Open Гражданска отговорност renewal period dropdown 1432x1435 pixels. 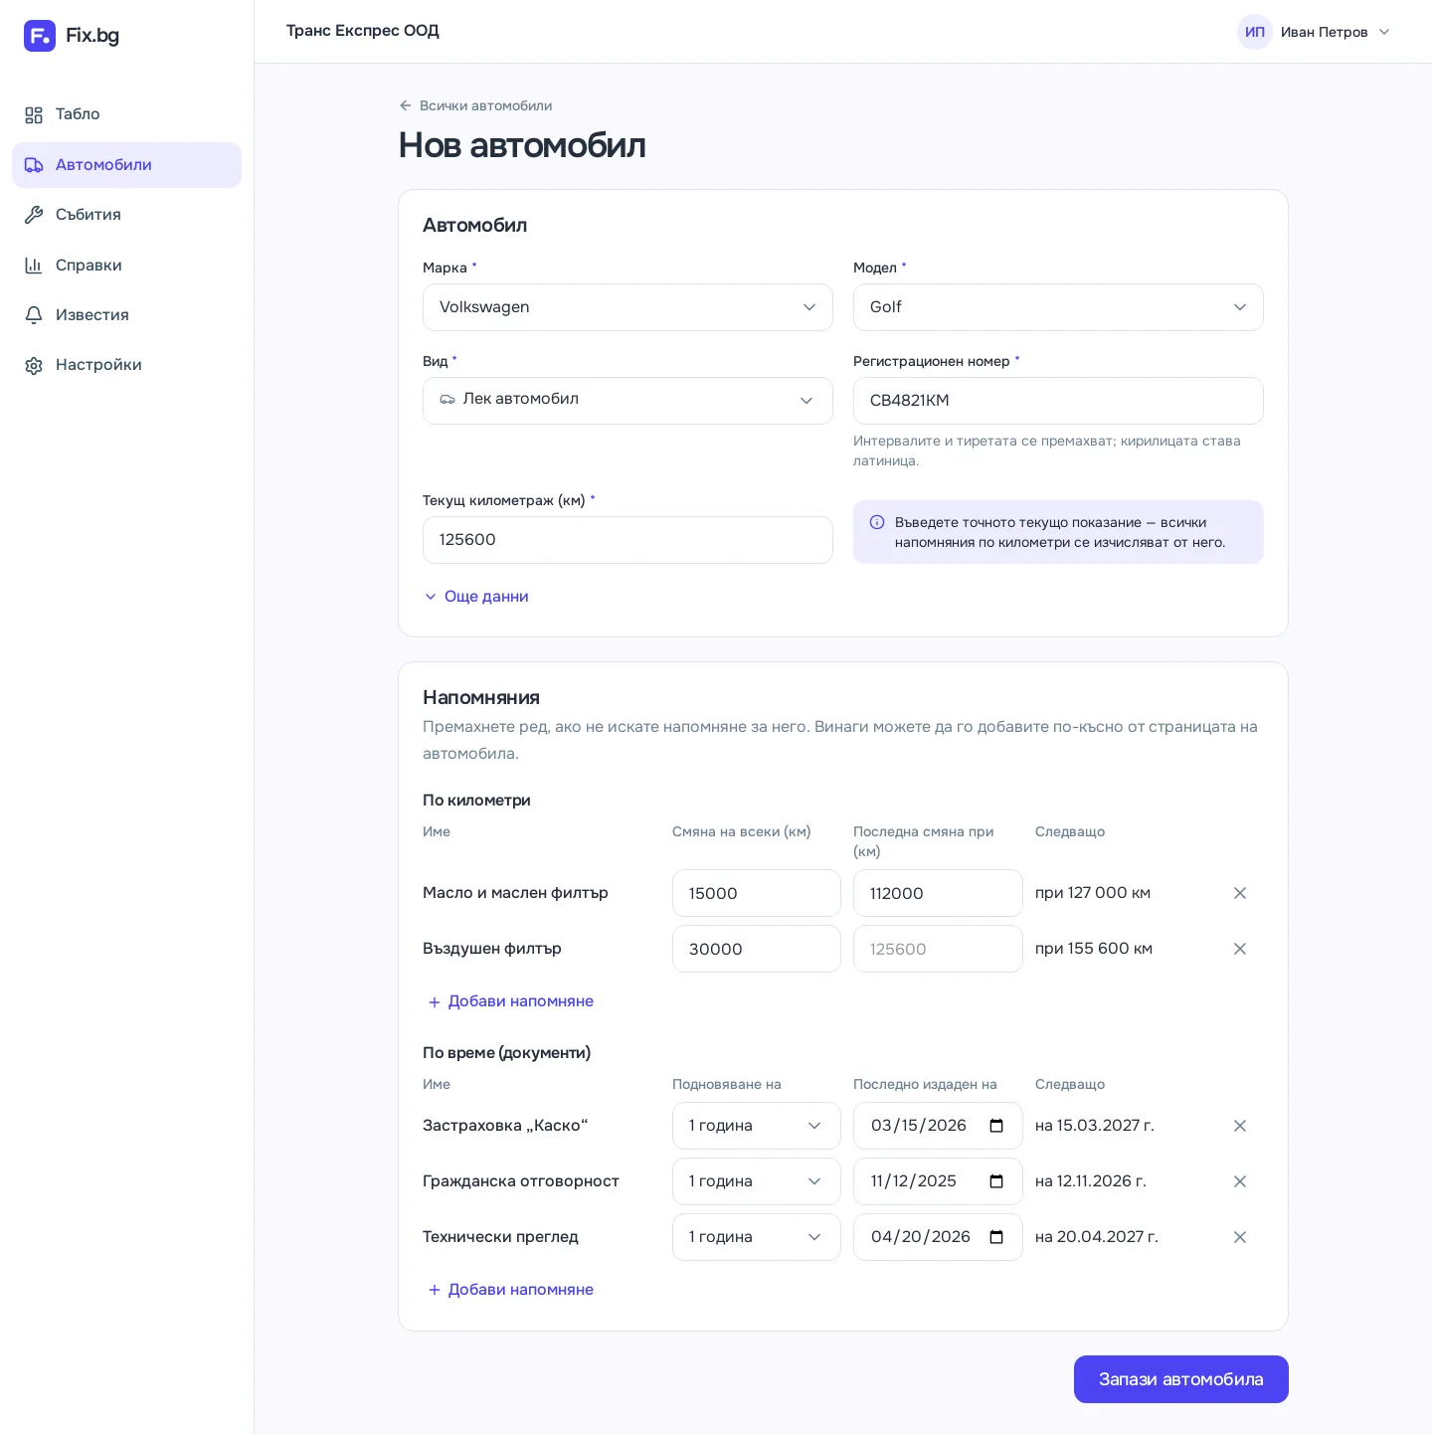[757, 1181]
